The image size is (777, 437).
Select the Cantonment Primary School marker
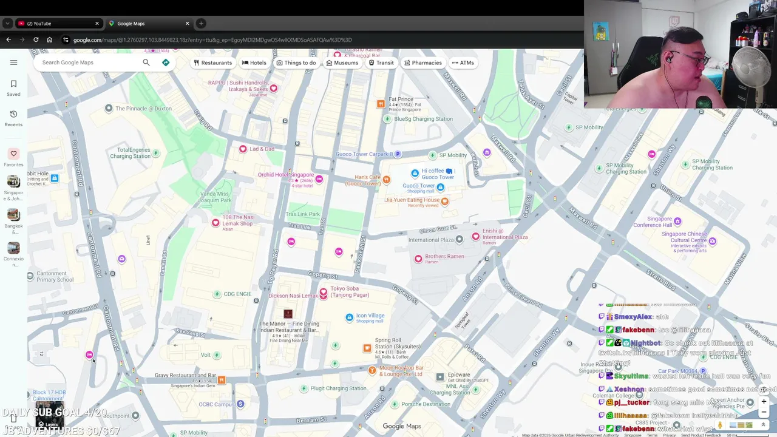[x=30, y=276]
